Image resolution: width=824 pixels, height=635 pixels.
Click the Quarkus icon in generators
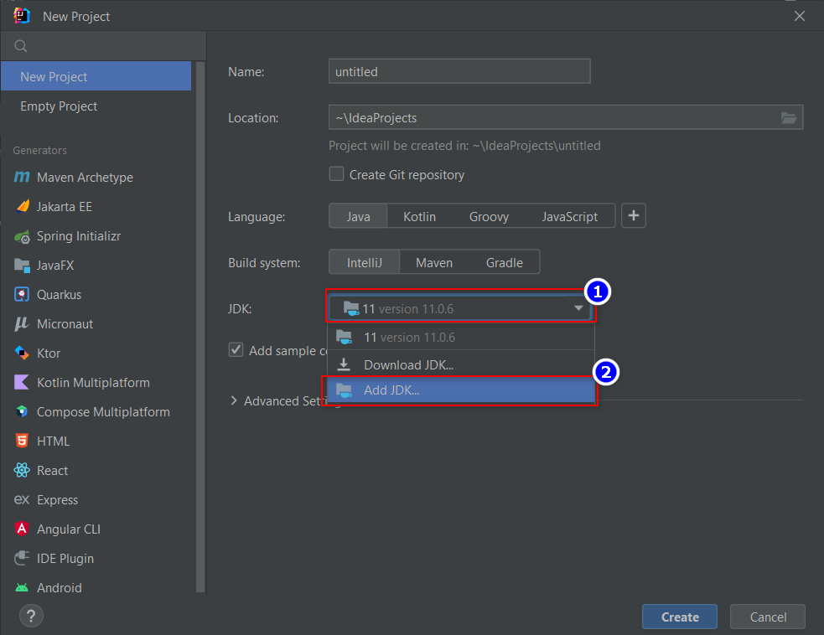pos(22,294)
